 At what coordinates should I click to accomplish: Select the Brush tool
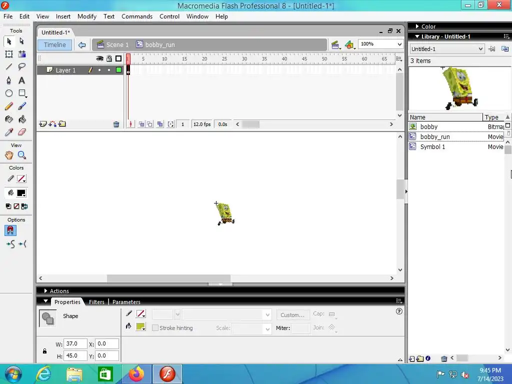22,106
